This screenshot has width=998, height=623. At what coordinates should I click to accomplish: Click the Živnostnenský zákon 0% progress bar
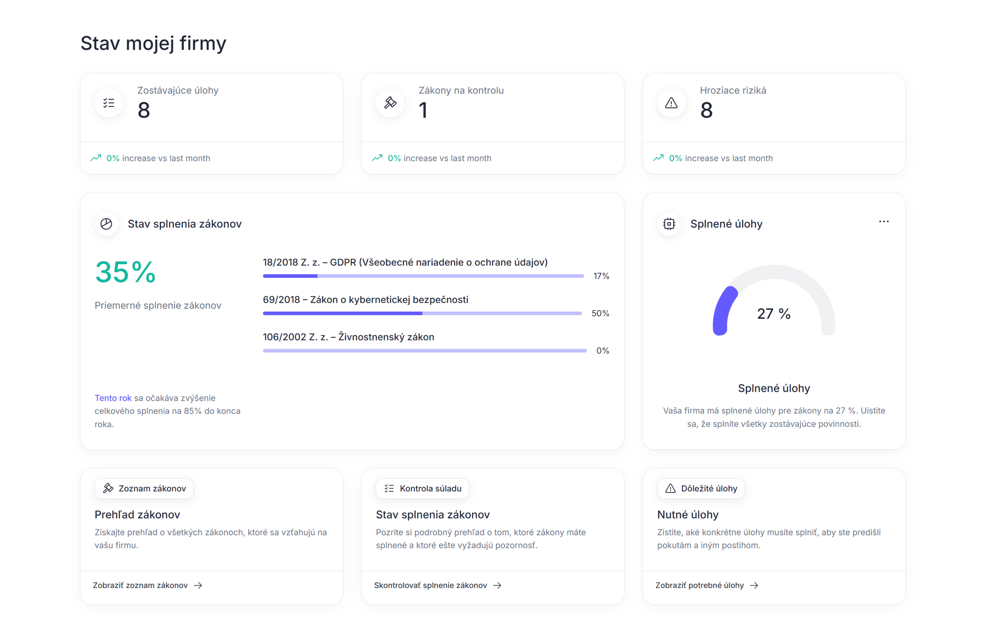pos(425,351)
